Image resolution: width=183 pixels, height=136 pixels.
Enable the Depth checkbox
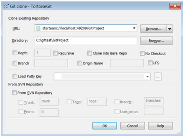[x=15, y=53]
